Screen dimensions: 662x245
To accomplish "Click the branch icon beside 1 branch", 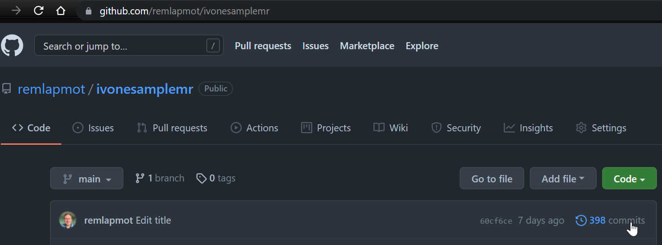I will [x=140, y=178].
